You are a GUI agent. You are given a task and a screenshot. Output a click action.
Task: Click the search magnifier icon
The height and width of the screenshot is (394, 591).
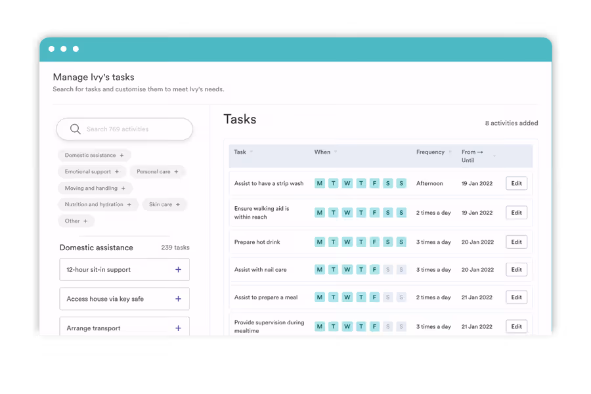point(76,129)
